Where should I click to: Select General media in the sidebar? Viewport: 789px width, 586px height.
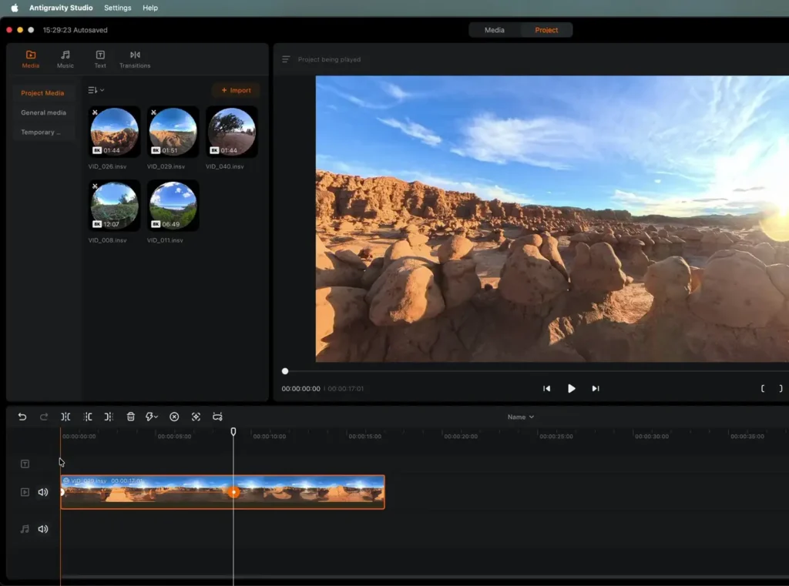43,112
